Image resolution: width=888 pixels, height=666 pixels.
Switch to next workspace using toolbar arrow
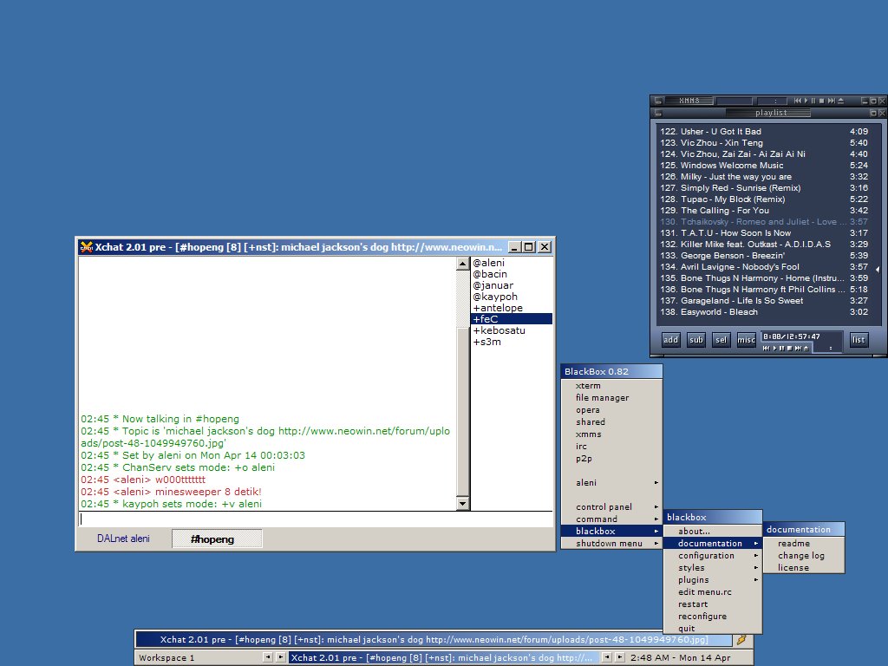click(x=280, y=657)
